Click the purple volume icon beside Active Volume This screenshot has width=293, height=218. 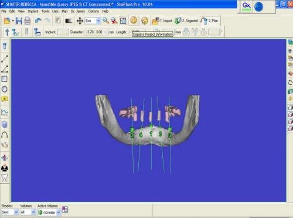click(65, 210)
